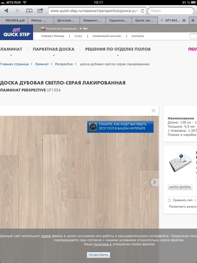Open the Ламинат main navigation
197x263 pixels.
pyautogui.click(x=11, y=49)
